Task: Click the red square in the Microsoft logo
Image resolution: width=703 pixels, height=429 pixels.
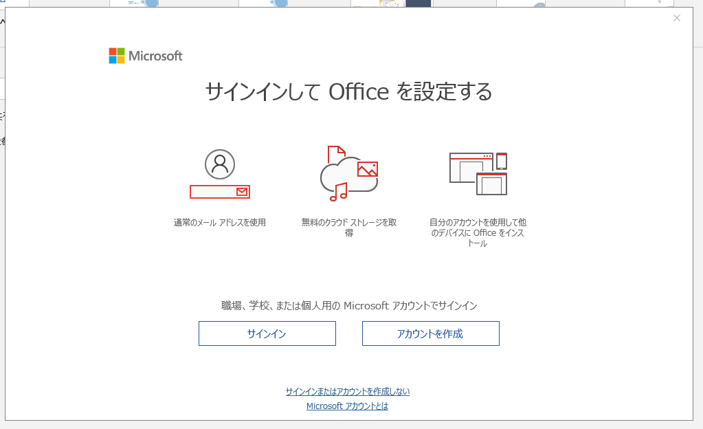Action: click(113, 51)
